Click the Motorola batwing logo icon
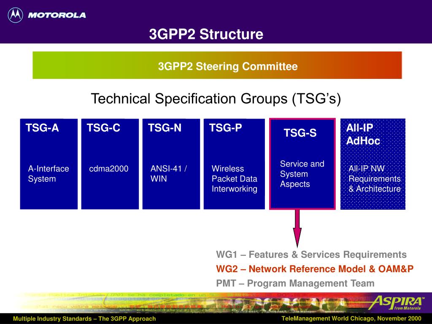 (x=16, y=15)
